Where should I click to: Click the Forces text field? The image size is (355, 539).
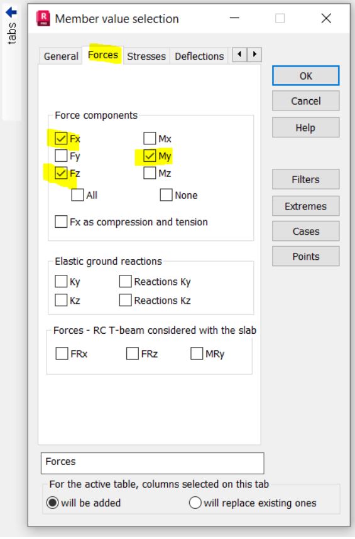click(152, 463)
